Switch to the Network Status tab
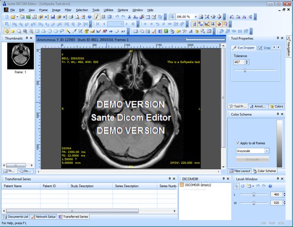The height and width of the screenshot is (227, 293). click(x=45, y=216)
